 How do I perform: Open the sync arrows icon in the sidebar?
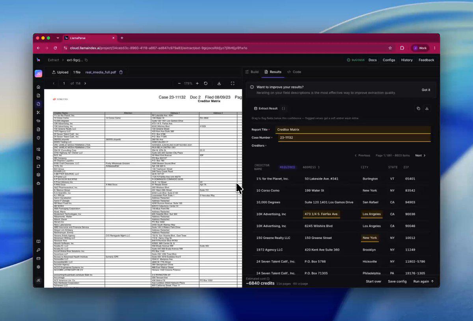(x=38, y=166)
